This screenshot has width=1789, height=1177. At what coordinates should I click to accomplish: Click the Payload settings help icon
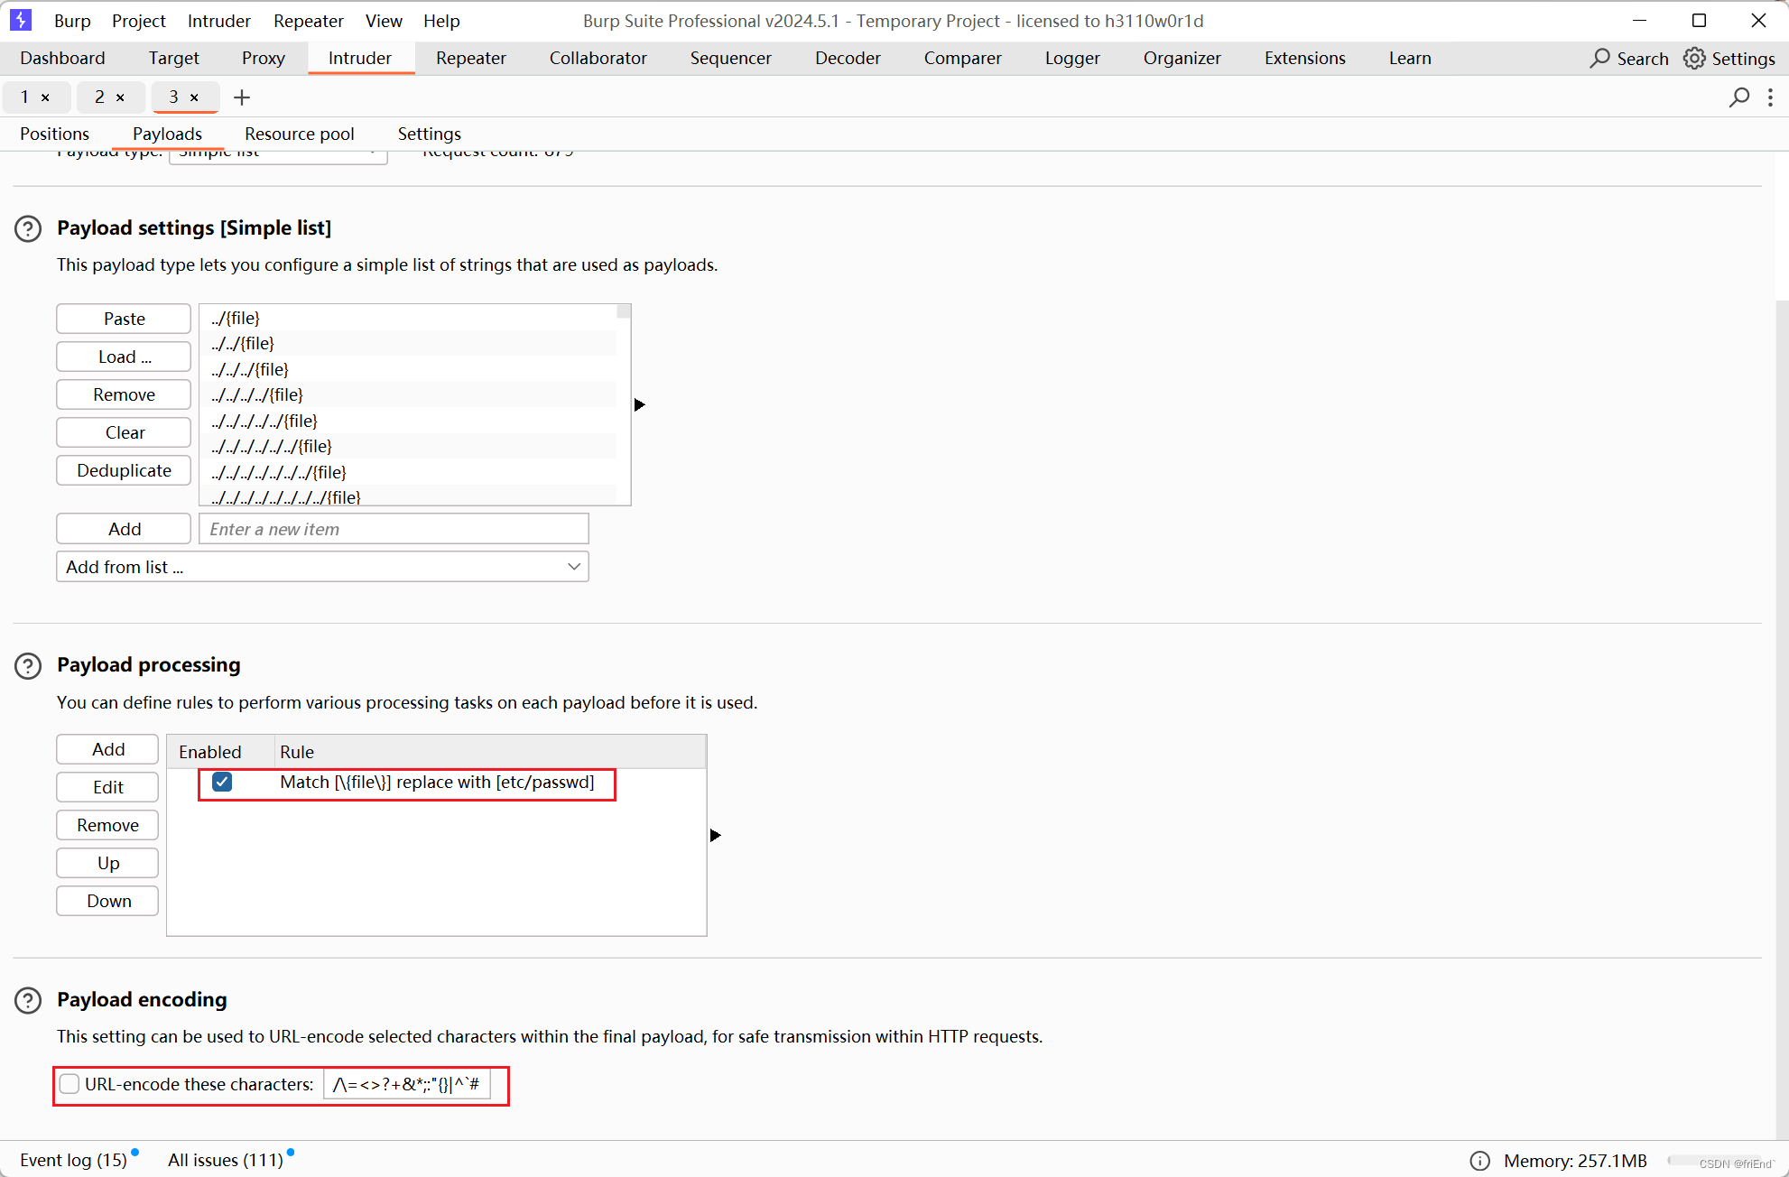pos(28,228)
